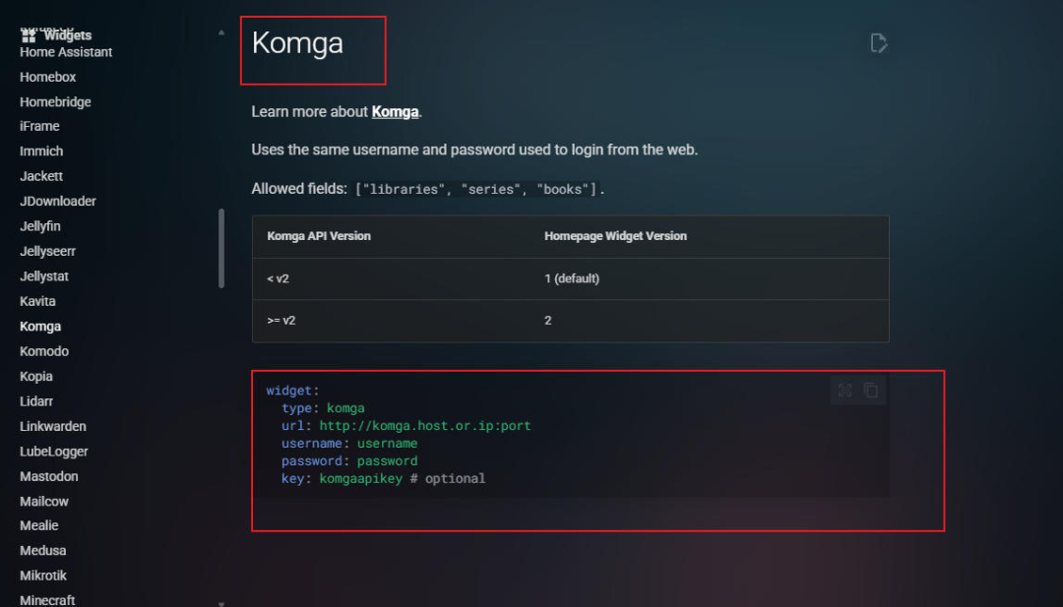The height and width of the screenshot is (607, 1063).
Task: Select Lidarr from the widget list
Action: [x=36, y=401]
